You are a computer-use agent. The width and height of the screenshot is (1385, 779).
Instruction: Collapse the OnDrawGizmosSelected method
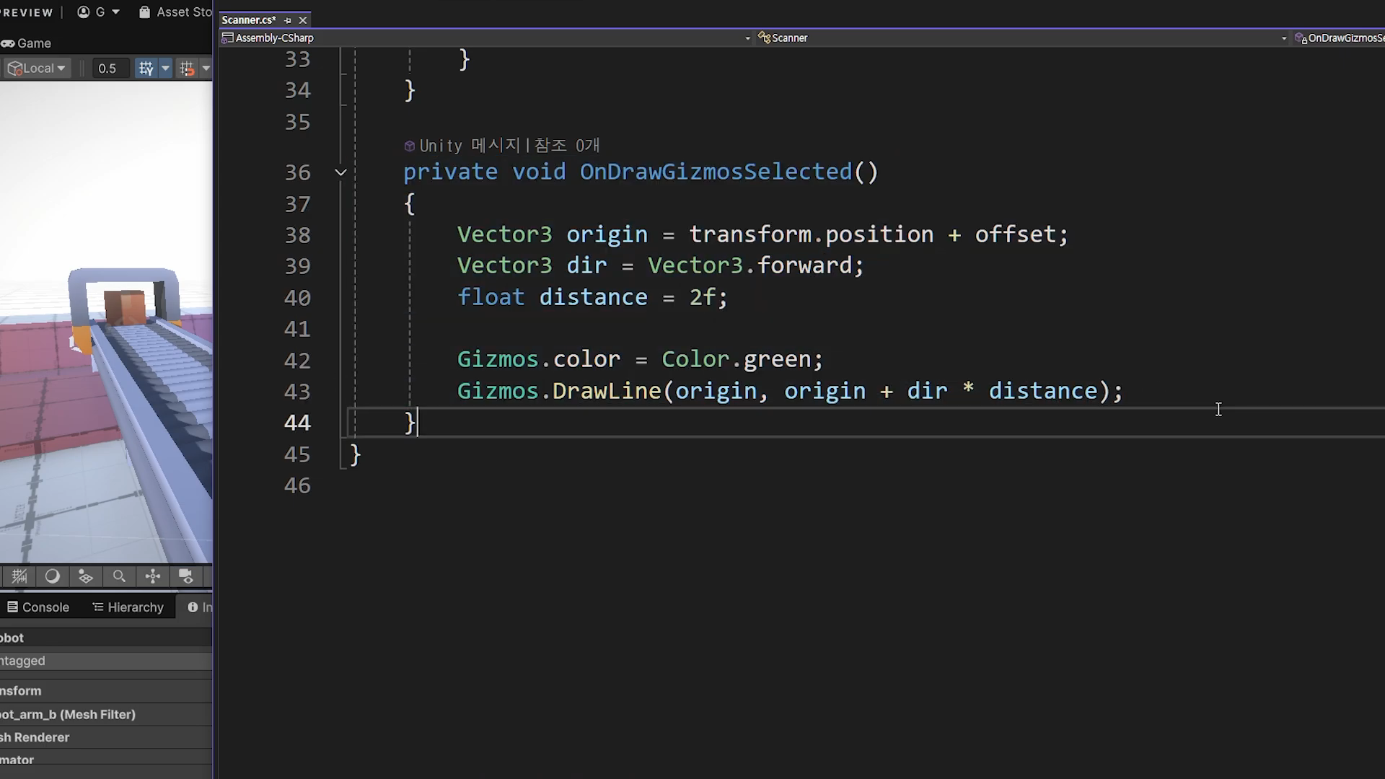(341, 172)
